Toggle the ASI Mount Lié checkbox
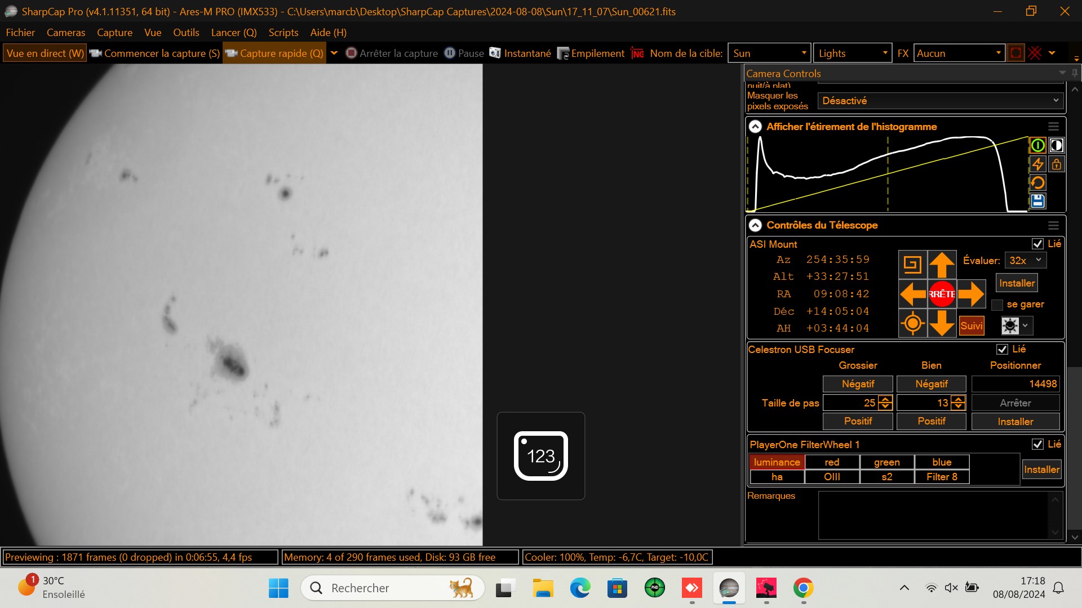1082x608 pixels. tap(1037, 244)
